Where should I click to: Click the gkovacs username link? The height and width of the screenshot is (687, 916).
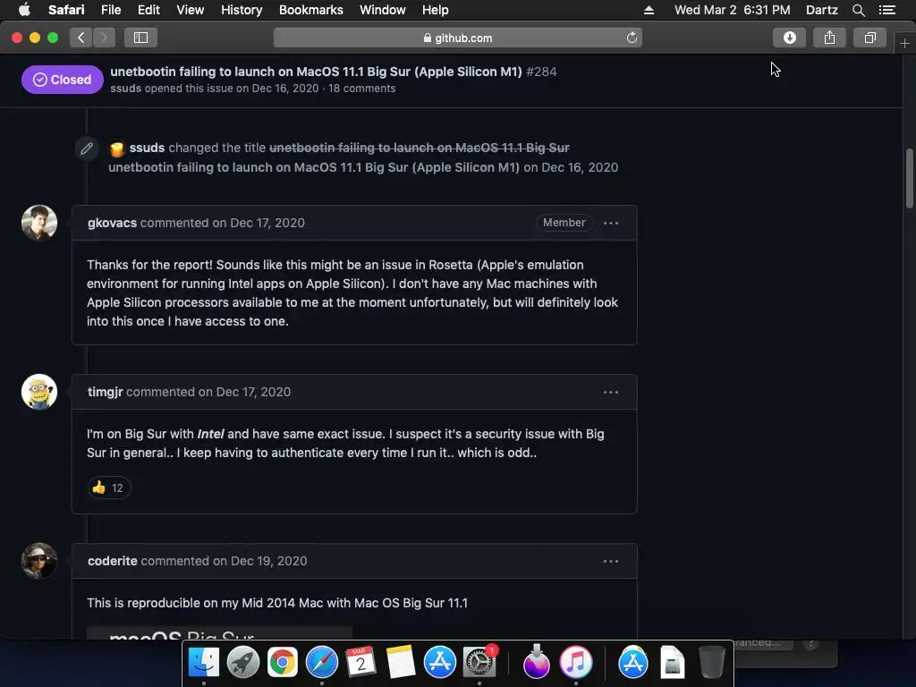112,223
